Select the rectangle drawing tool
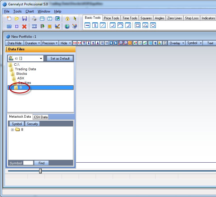The width and height of the screenshot is (216, 197). point(138,25)
